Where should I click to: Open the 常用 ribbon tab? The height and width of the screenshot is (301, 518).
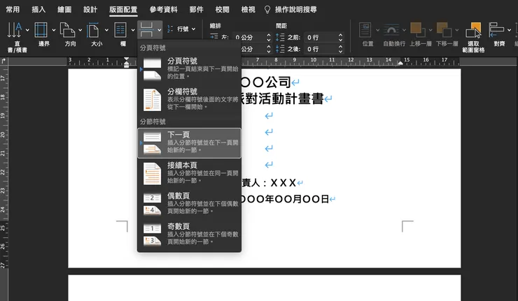tap(13, 10)
